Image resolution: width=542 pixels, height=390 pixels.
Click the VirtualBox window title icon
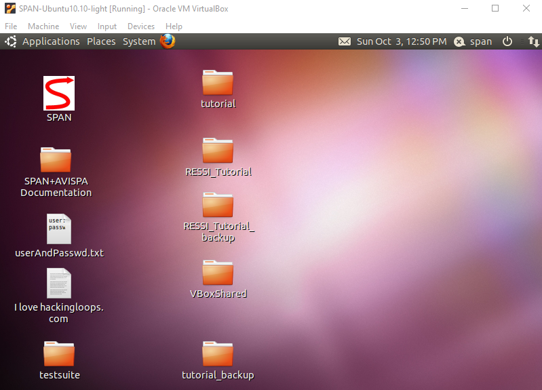pyautogui.click(x=10, y=8)
